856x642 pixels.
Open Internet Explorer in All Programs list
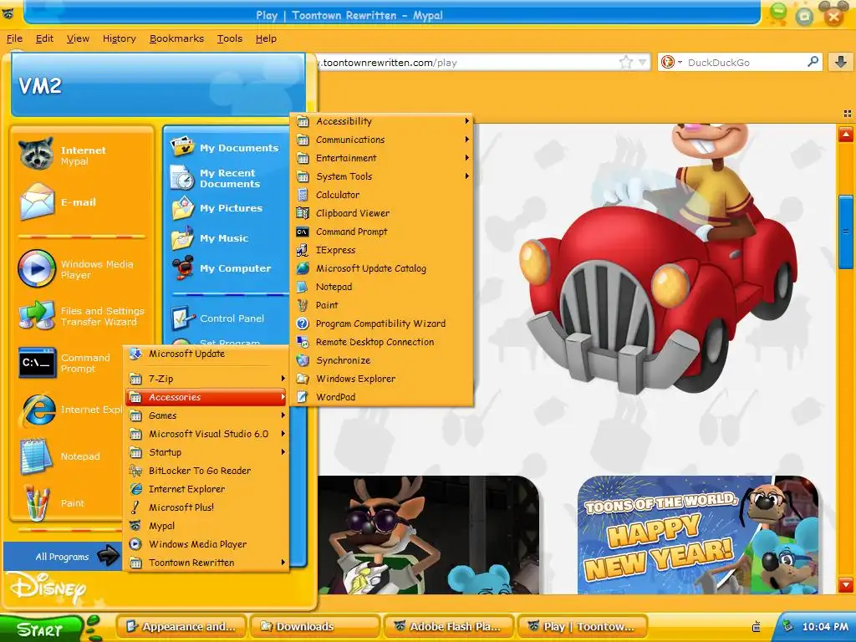pyautogui.click(x=206, y=489)
